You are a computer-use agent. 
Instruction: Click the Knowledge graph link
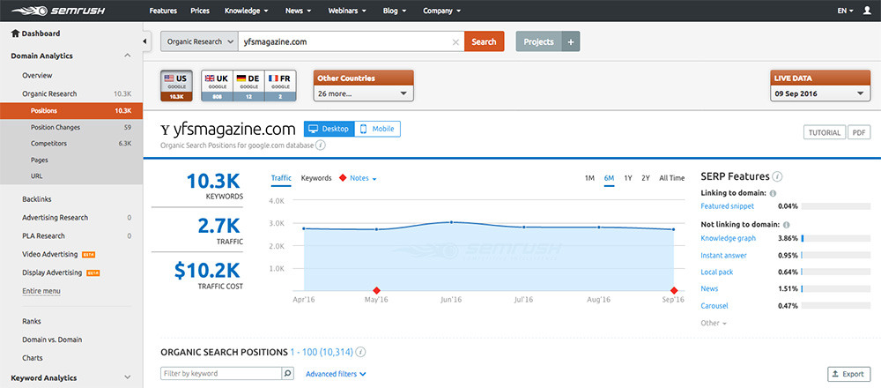pos(729,238)
